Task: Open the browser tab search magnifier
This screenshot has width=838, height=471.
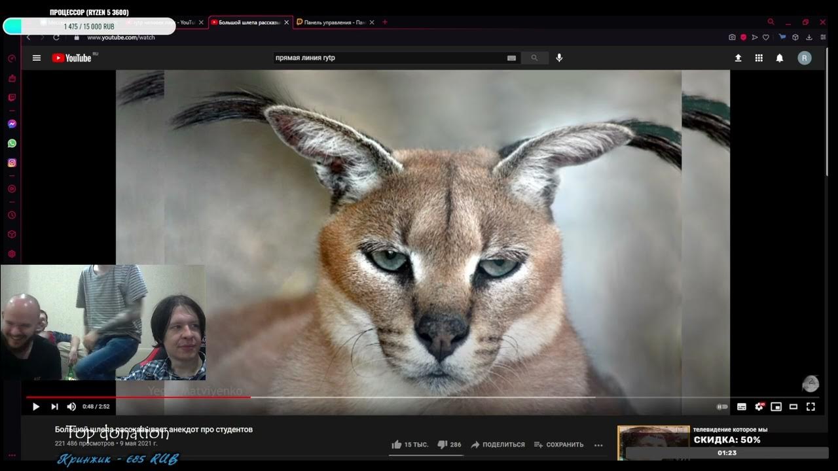Action: (771, 22)
